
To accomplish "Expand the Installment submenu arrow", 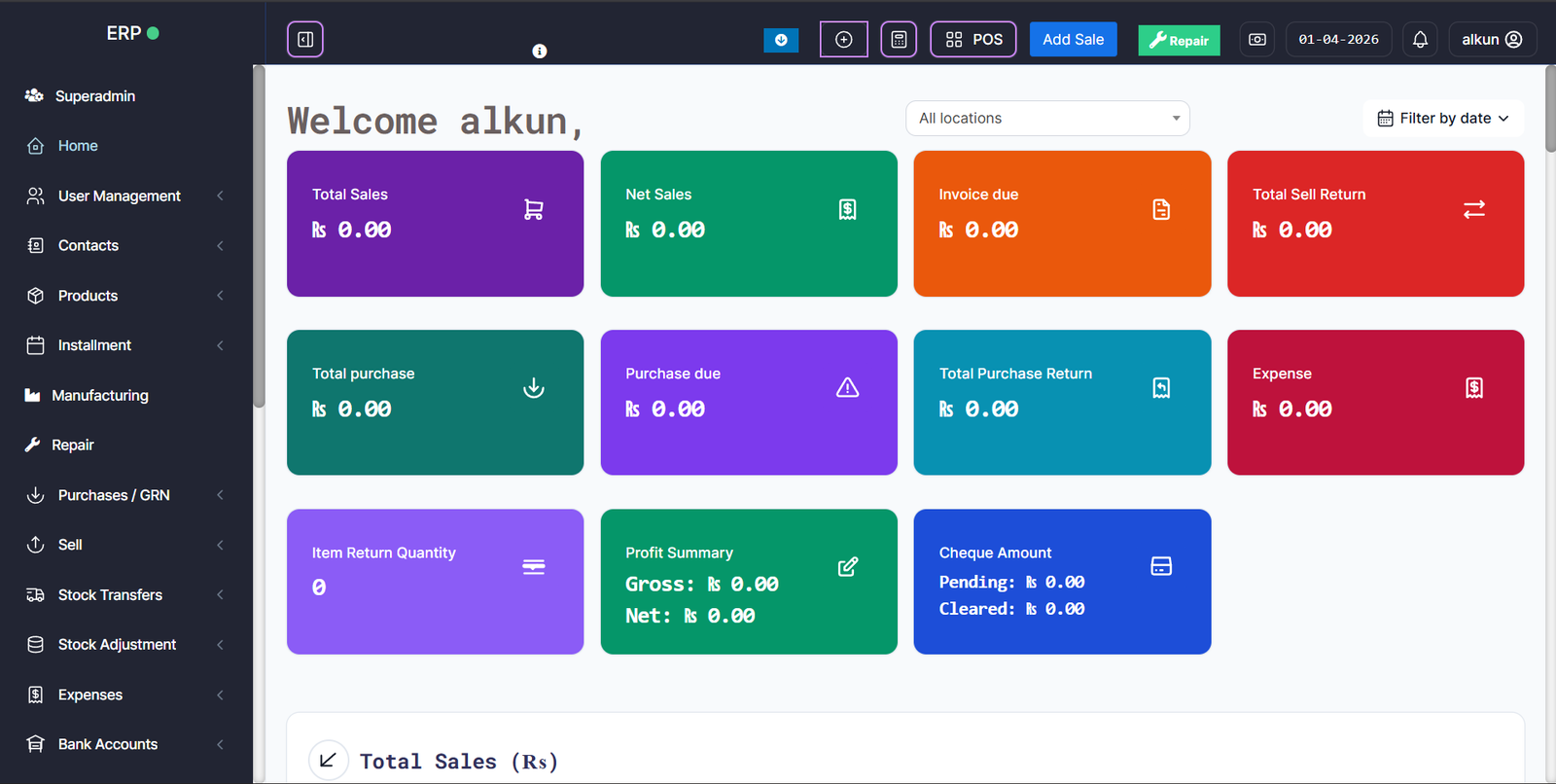I will coord(220,345).
